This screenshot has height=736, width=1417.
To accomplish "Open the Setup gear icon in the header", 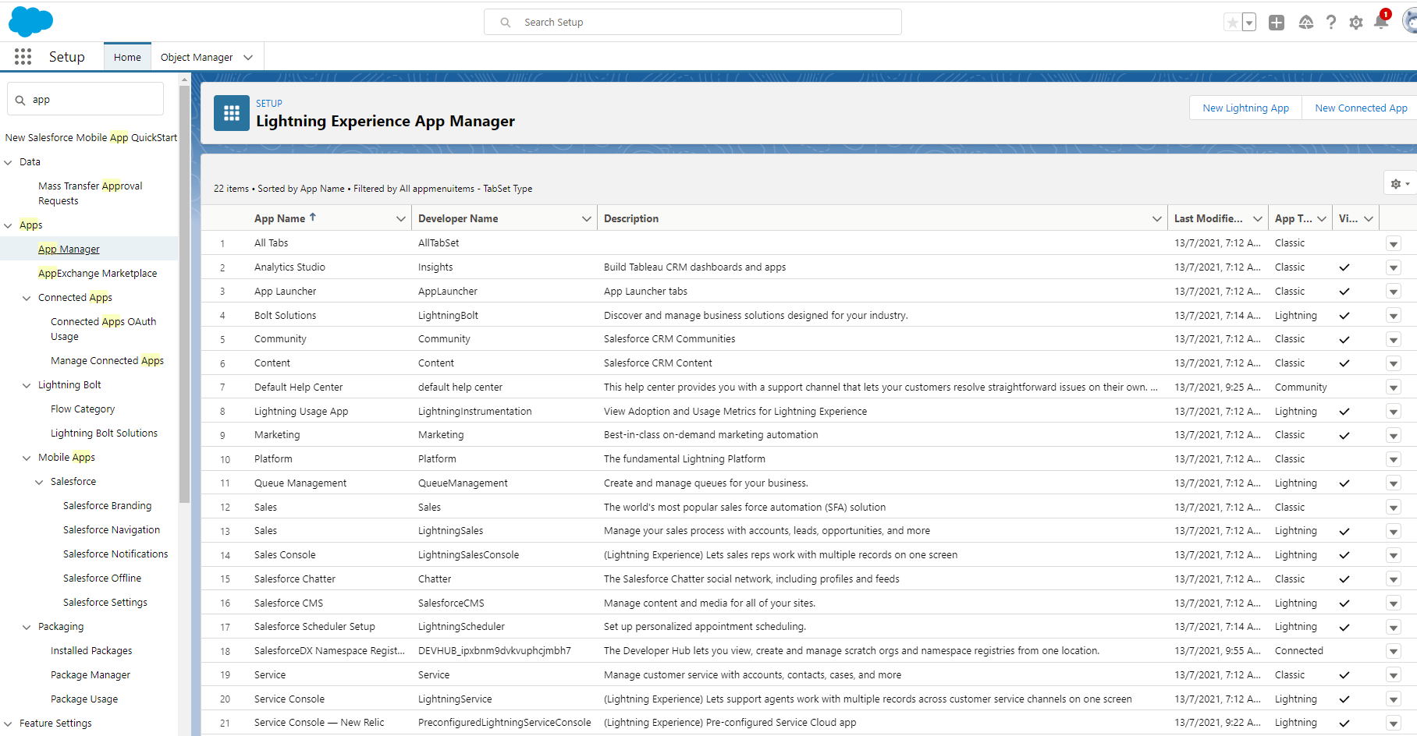I will pyautogui.click(x=1356, y=23).
